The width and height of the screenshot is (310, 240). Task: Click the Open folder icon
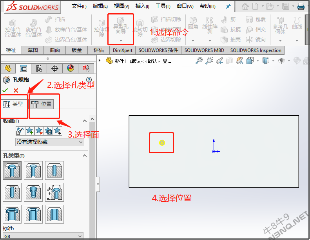[x=270, y=6]
